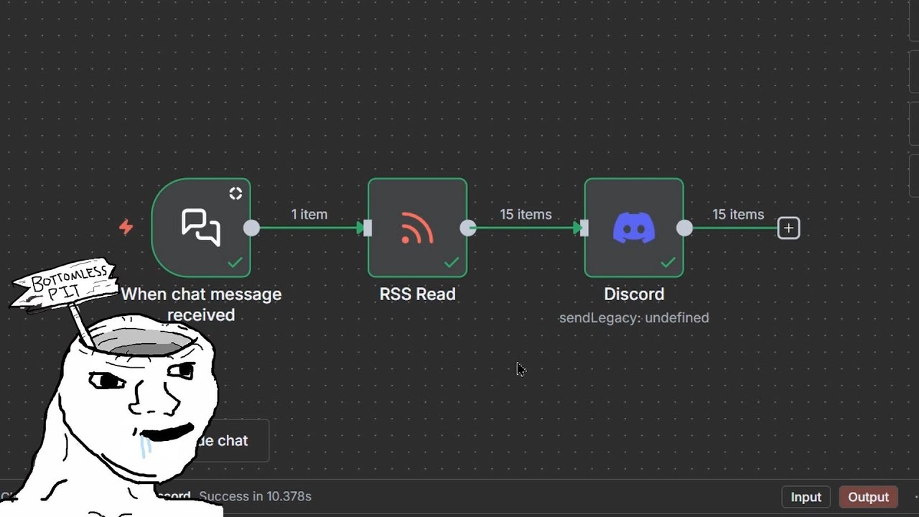919x517 pixels.
Task: Click the Discord output connector dot
Action: 685,228
